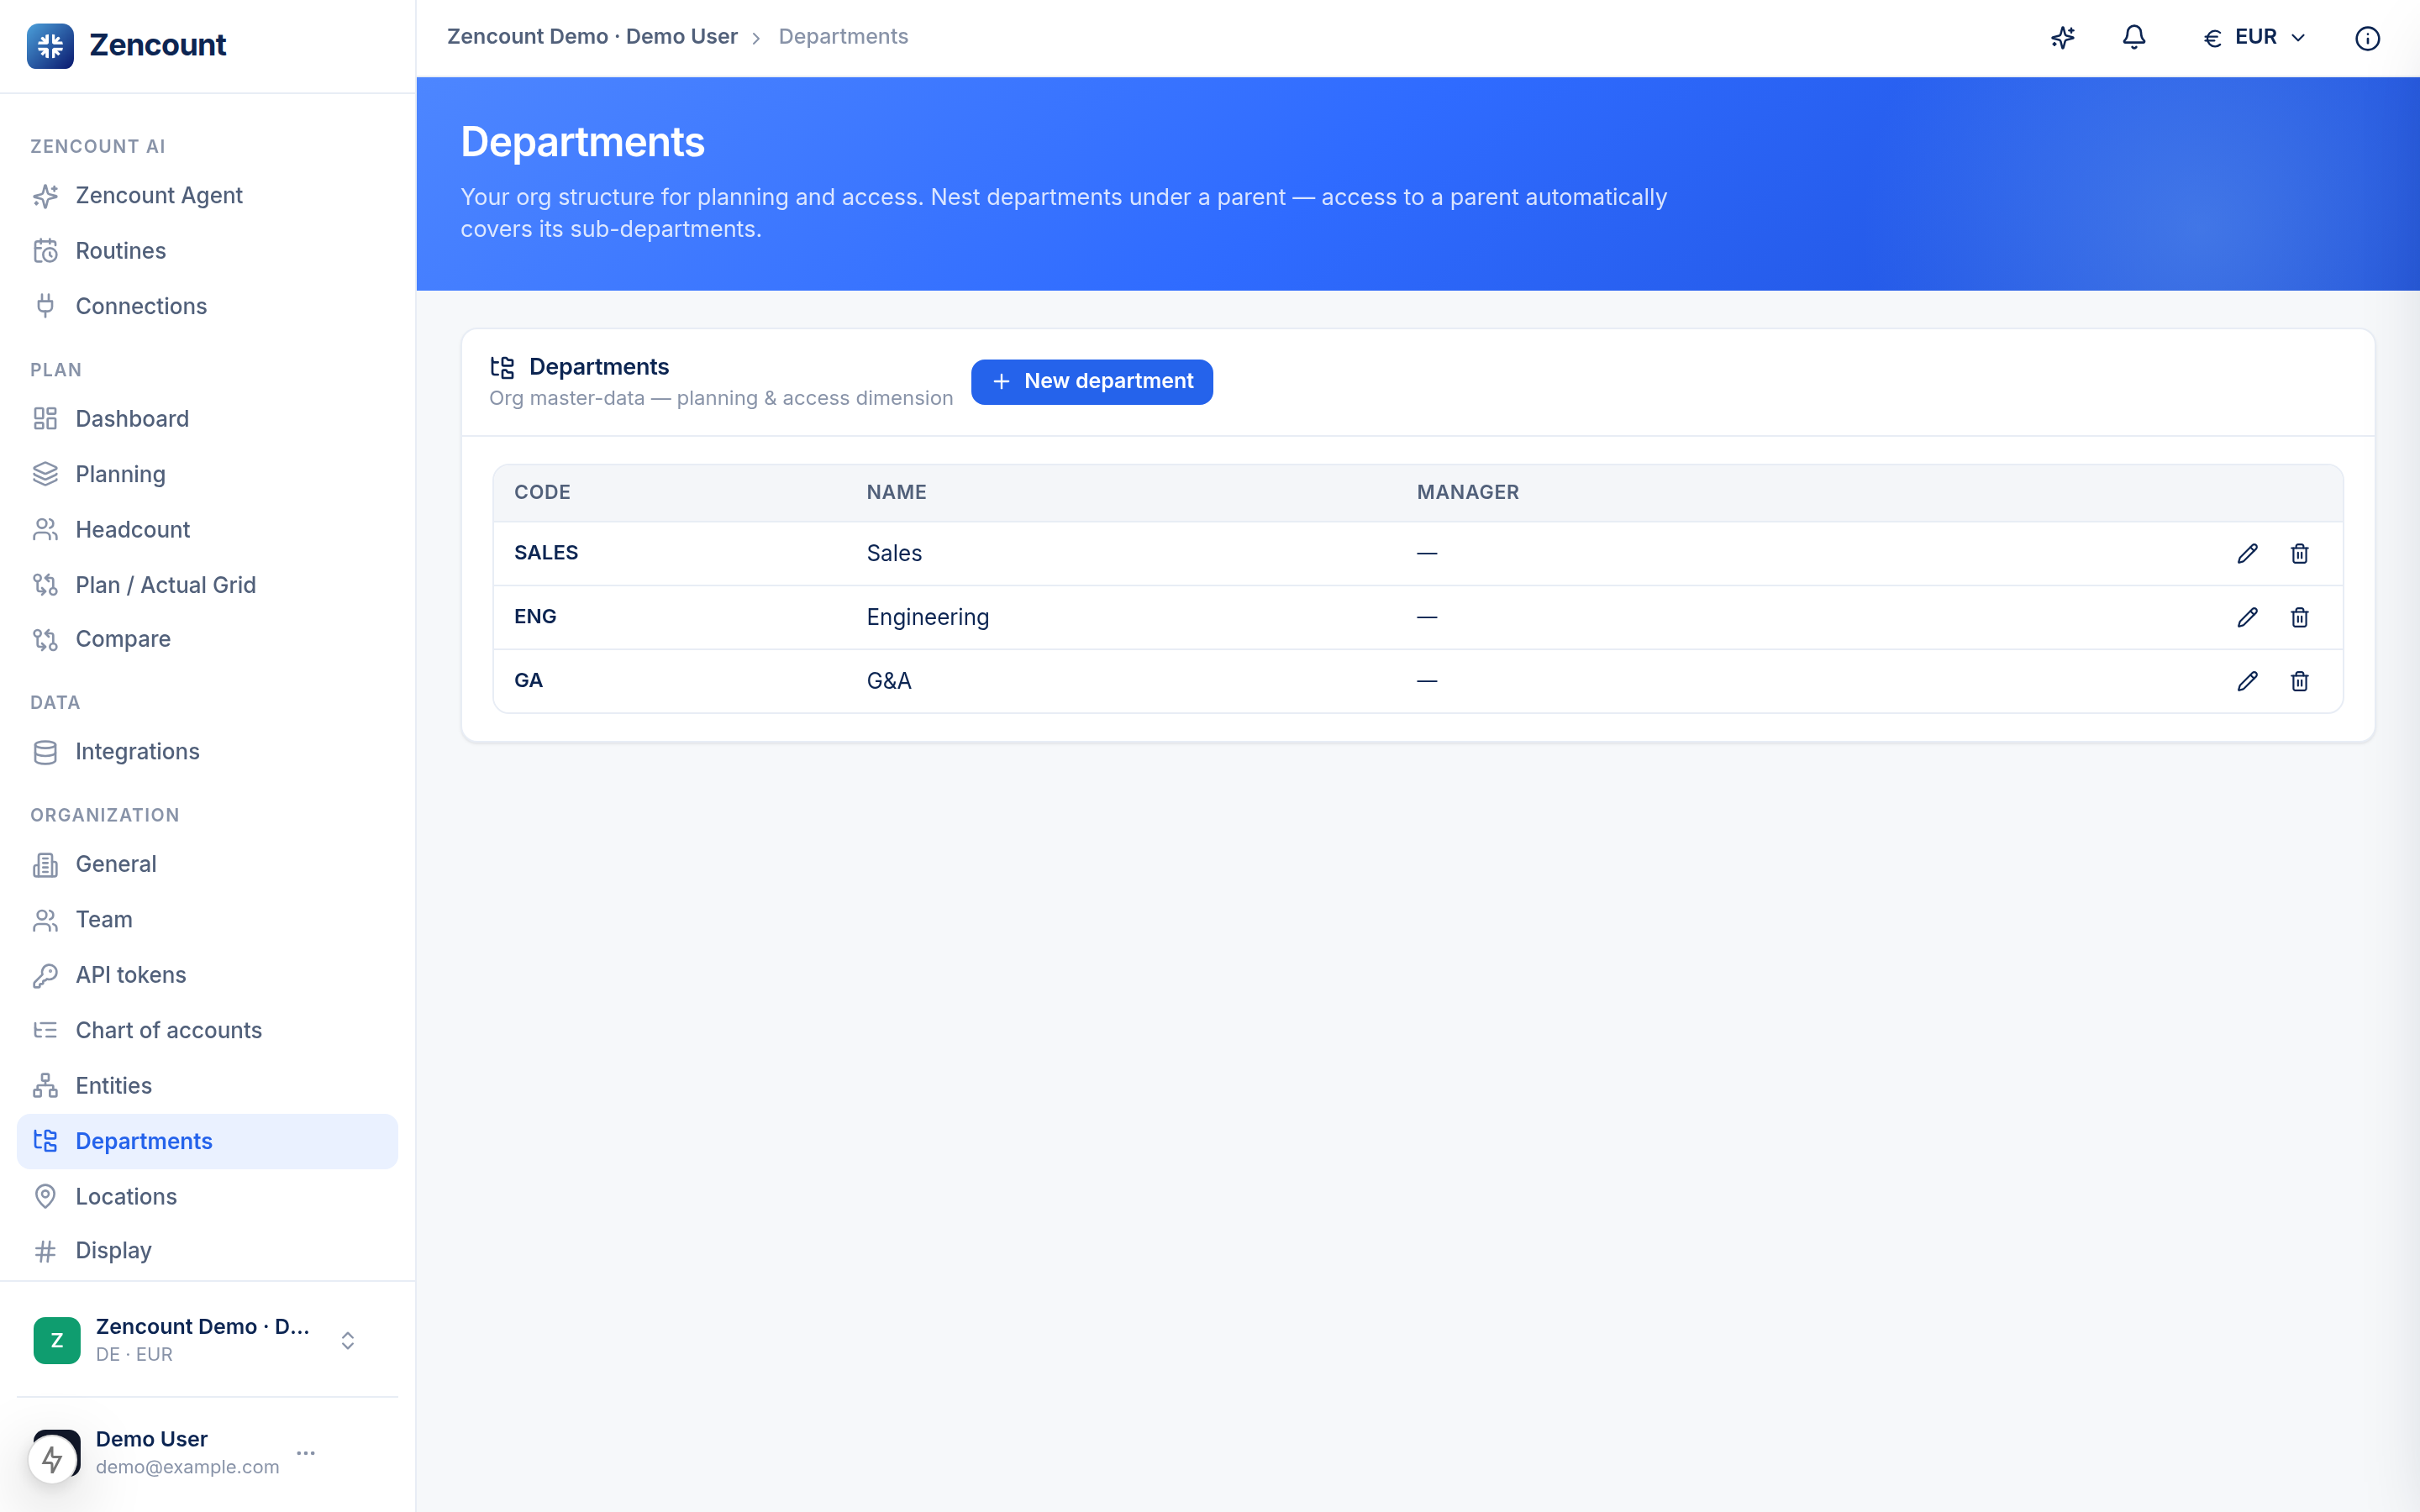Go to Integrations
The image size is (2420, 1512).
pos(207,752)
